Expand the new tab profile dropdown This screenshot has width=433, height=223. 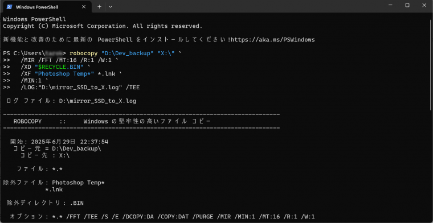tap(111, 7)
